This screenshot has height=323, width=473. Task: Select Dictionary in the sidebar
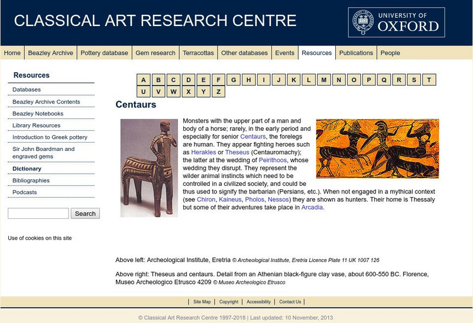(x=27, y=169)
